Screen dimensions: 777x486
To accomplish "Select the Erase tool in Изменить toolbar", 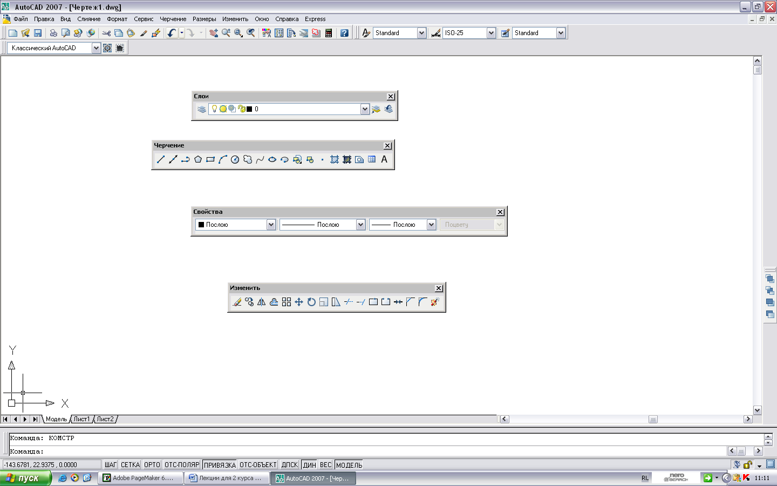I will (x=237, y=302).
